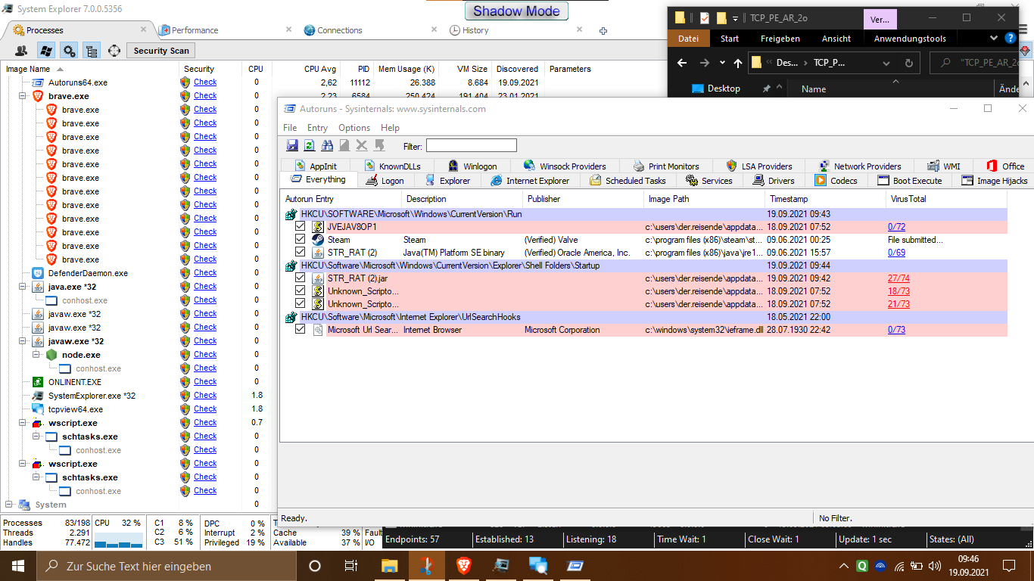Select the crosshair window finder tool
Viewport: 1034px width, 581px height.
(x=114, y=51)
